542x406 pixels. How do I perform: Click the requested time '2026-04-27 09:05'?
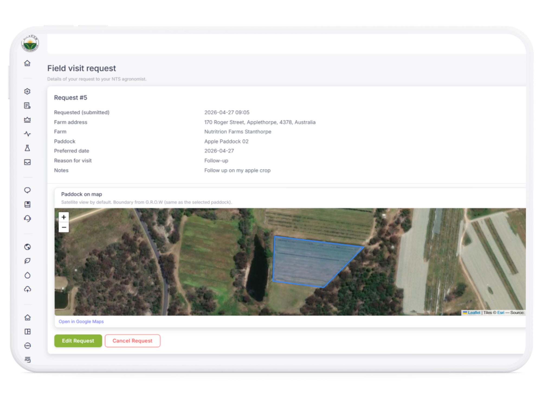(x=227, y=112)
